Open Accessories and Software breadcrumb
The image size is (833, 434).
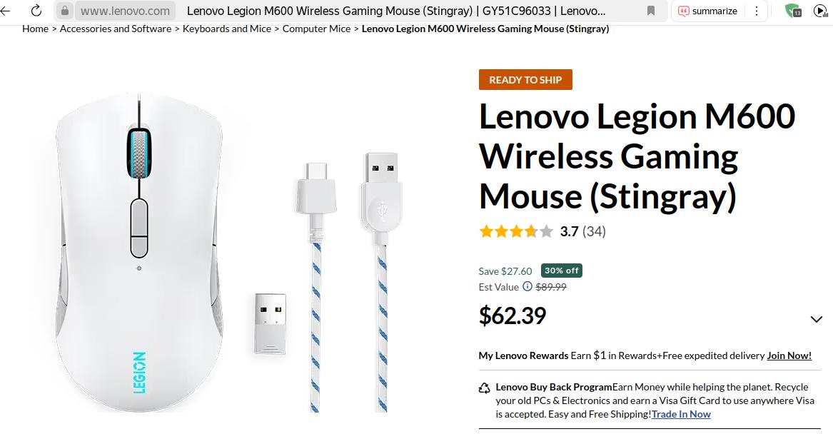(116, 29)
